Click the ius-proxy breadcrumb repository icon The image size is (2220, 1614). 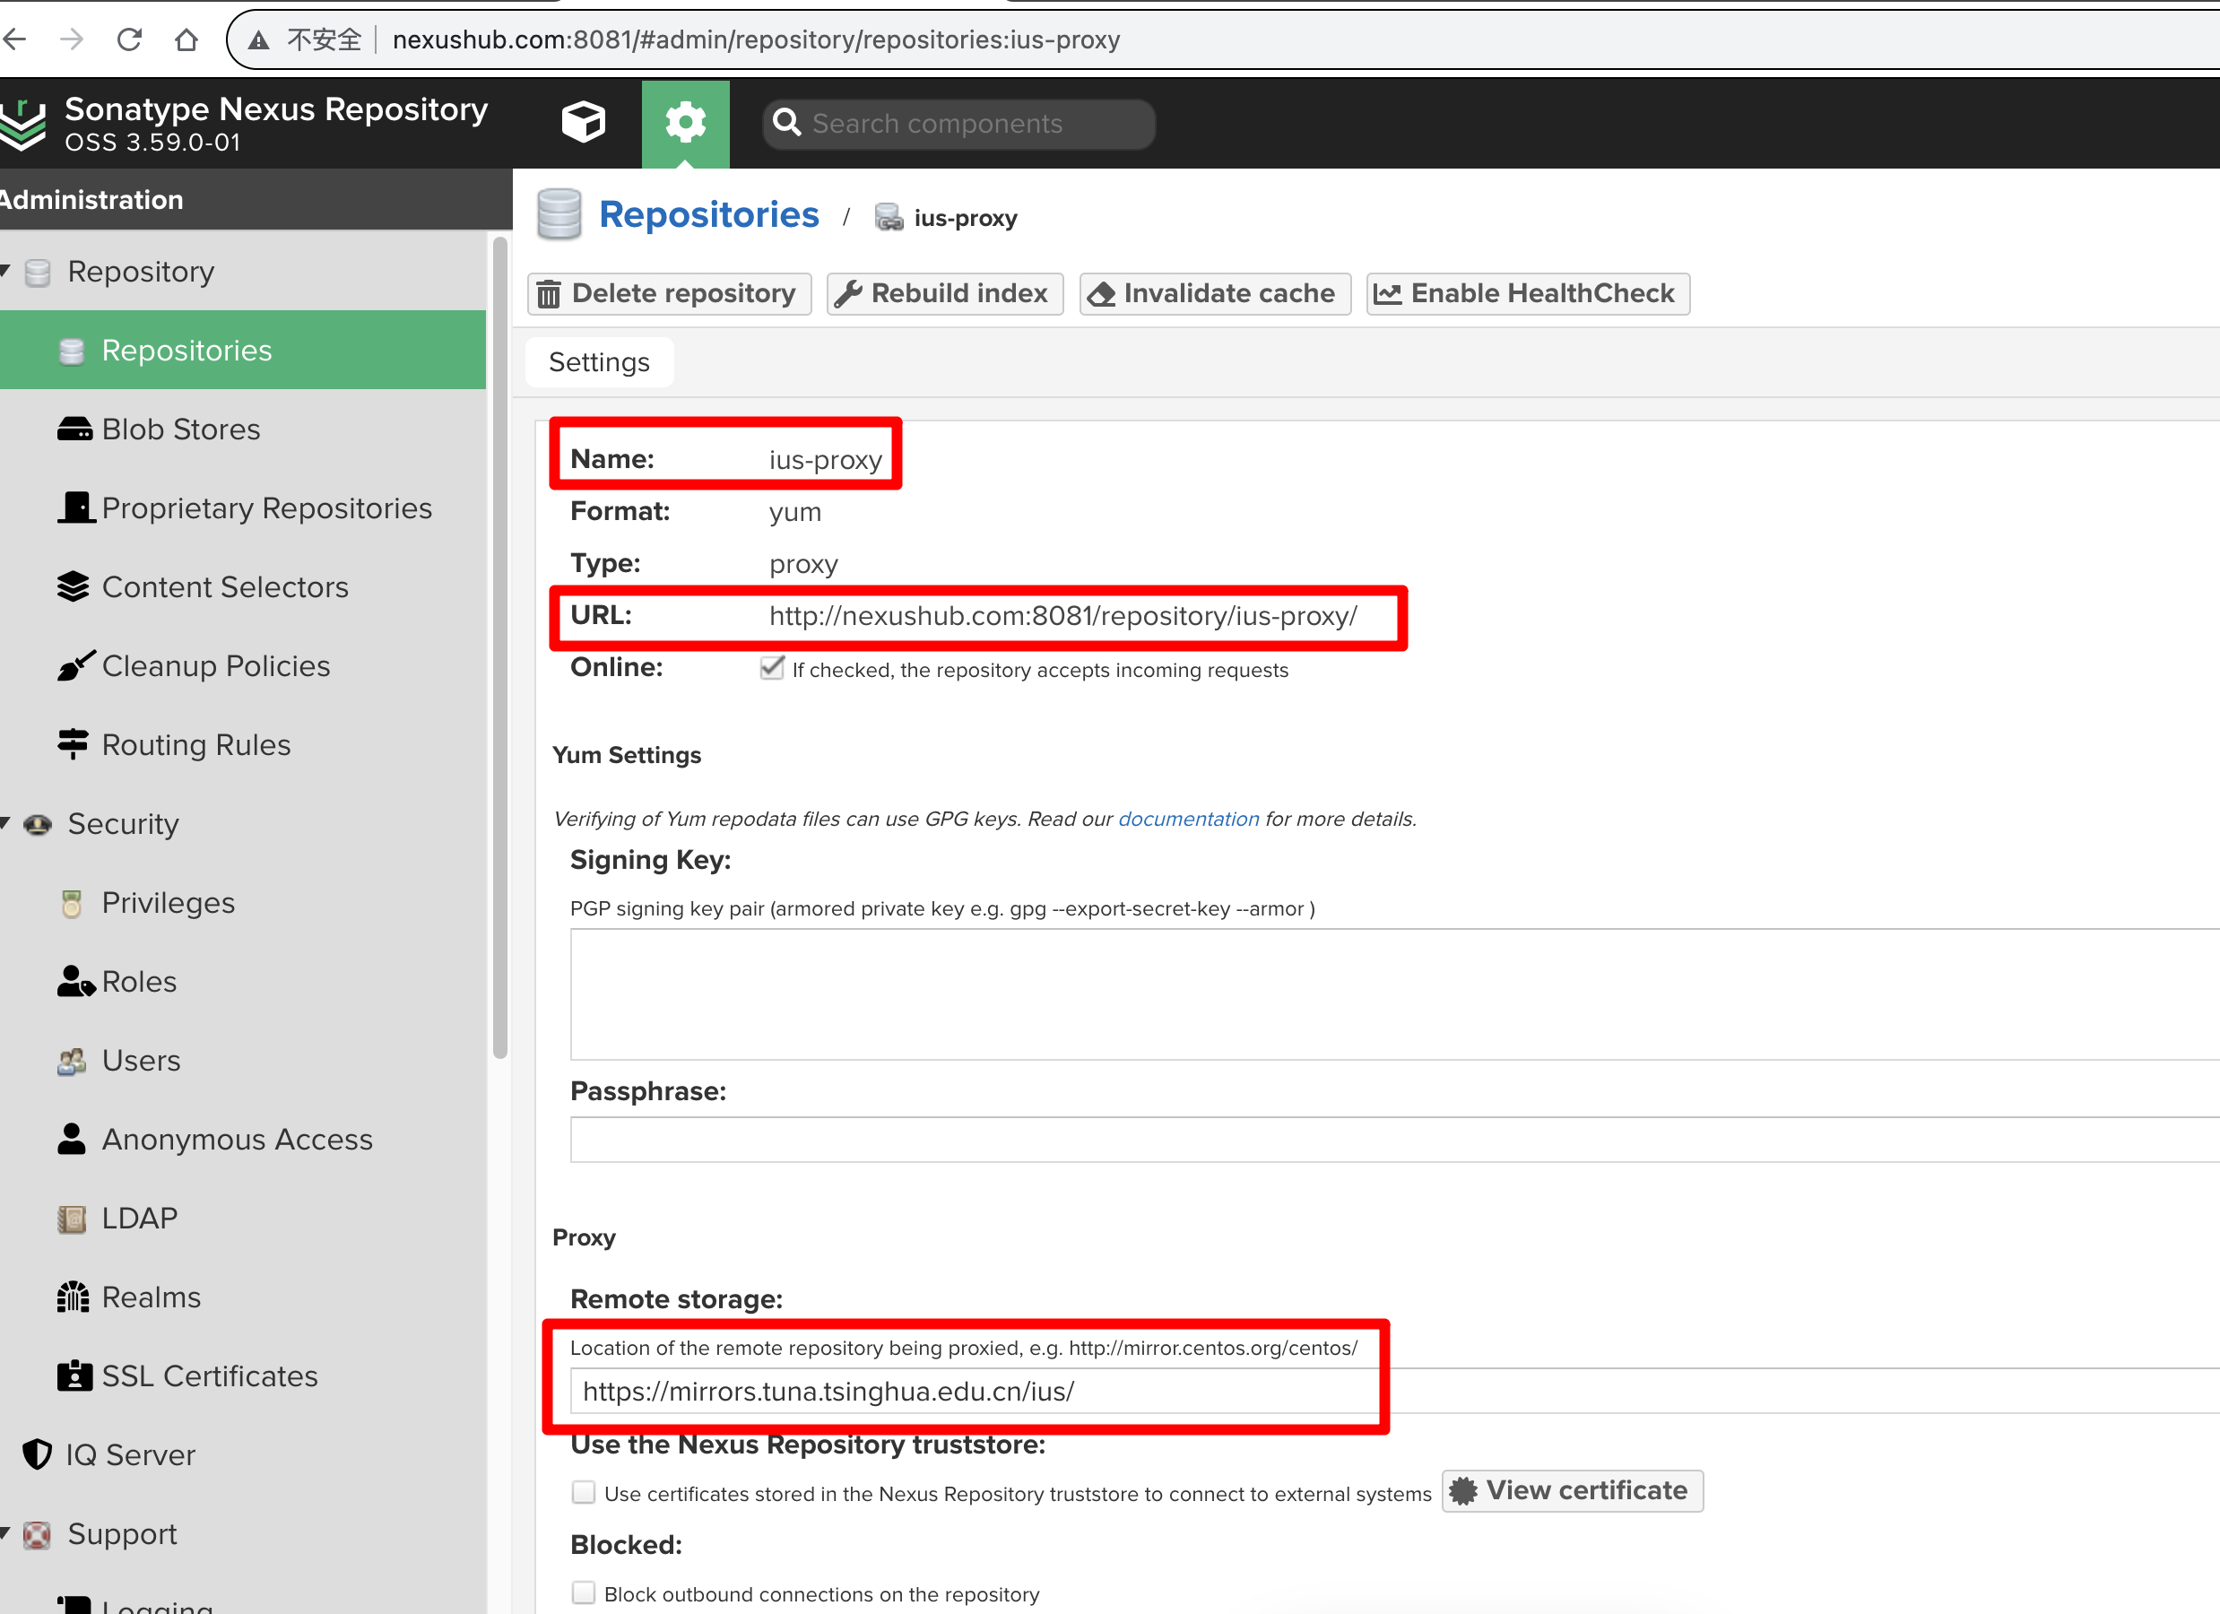[x=889, y=217]
